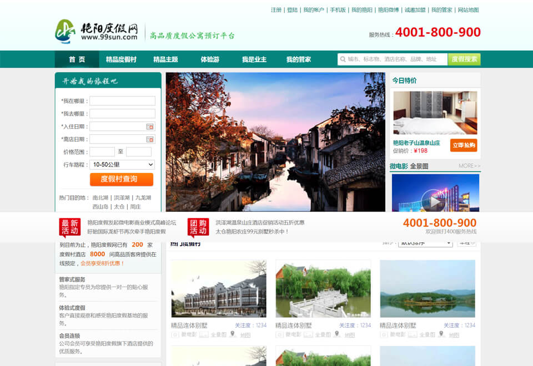This screenshot has height=366, width=533.
Task: Select hot destination 九龙湖
Action: 143,197
